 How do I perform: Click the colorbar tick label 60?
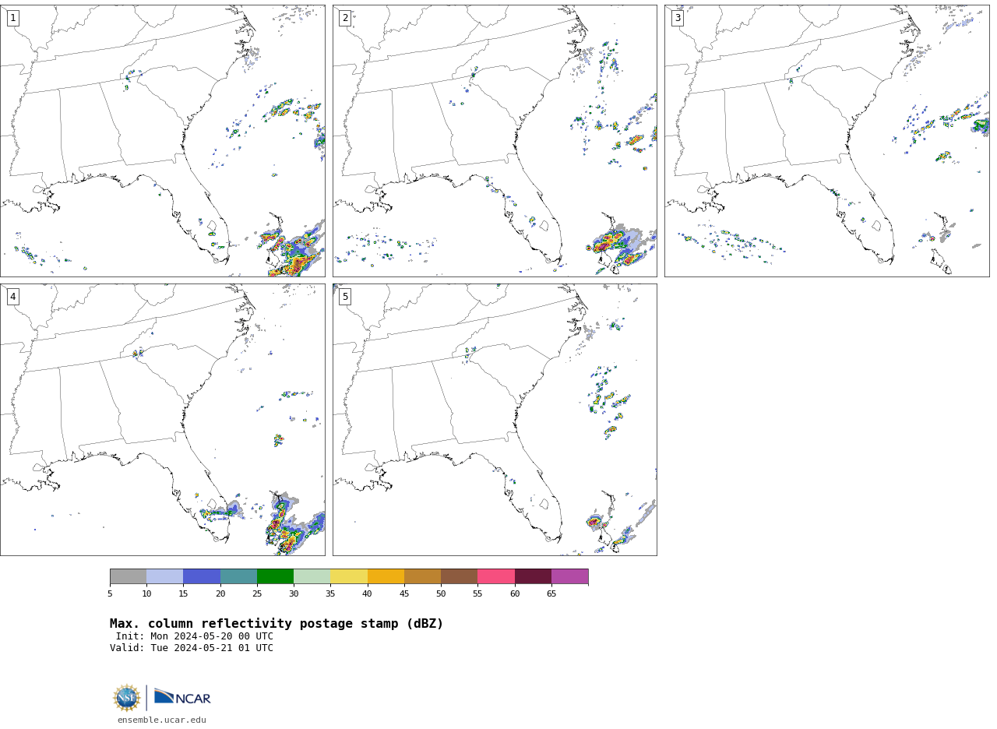(x=515, y=594)
